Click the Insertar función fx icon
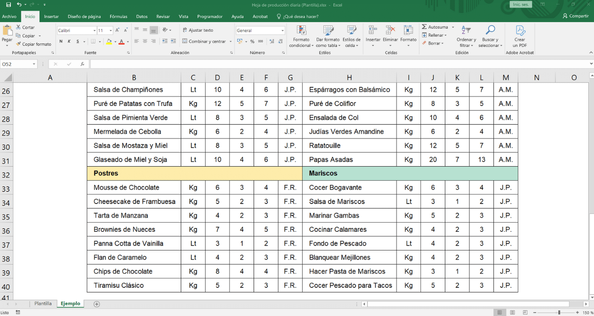Viewport: 594px width, 316px height. click(82, 64)
